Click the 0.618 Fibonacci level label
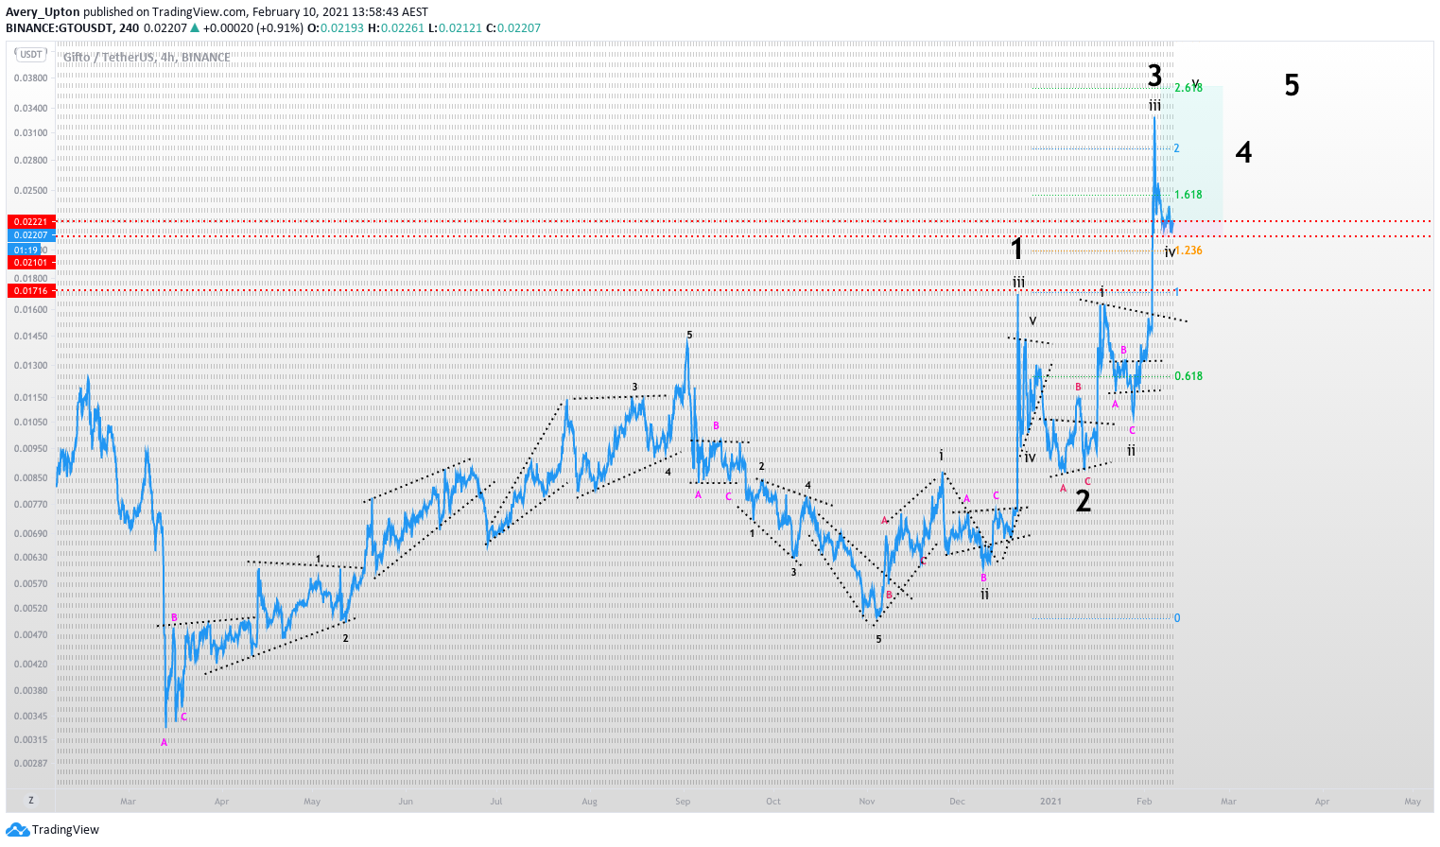1440x847 pixels. pos(1188,376)
